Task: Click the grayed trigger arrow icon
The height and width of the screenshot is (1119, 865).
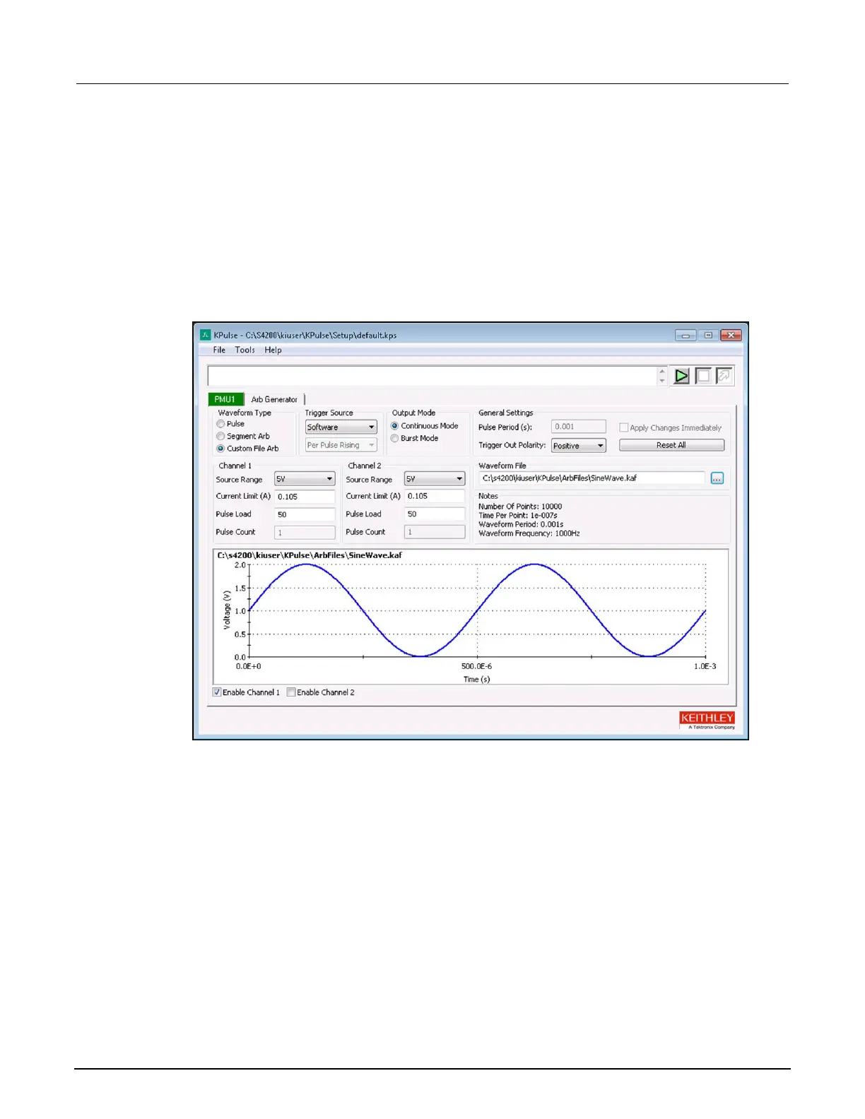Action: tap(724, 376)
